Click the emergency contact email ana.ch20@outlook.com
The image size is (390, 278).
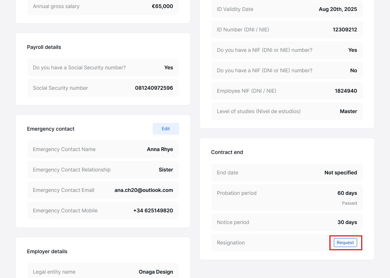click(144, 190)
